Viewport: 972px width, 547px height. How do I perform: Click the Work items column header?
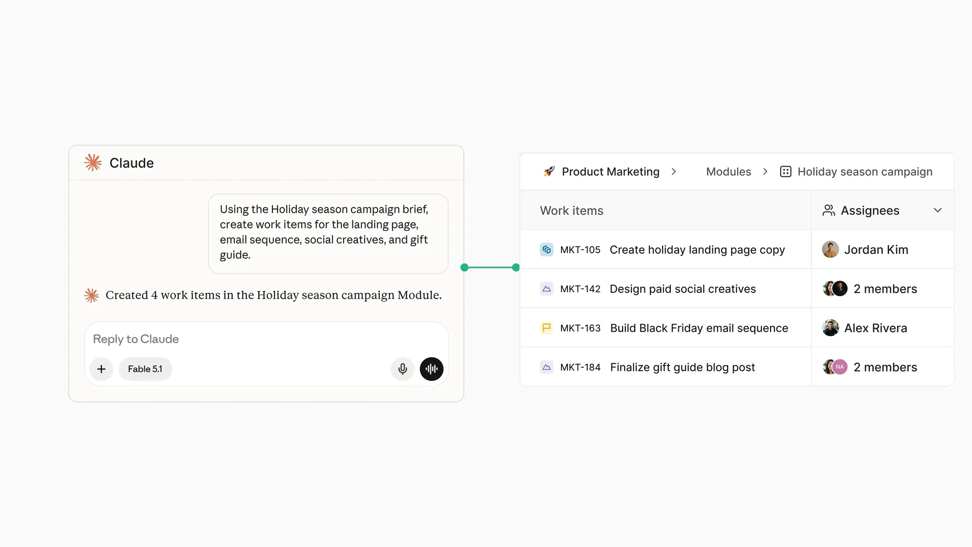tap(572, 211)
